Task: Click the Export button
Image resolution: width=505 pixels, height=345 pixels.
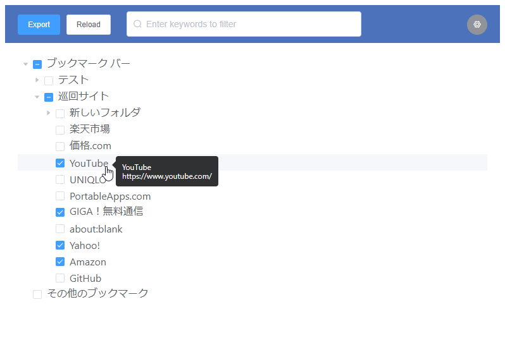Action: point(39,25)
